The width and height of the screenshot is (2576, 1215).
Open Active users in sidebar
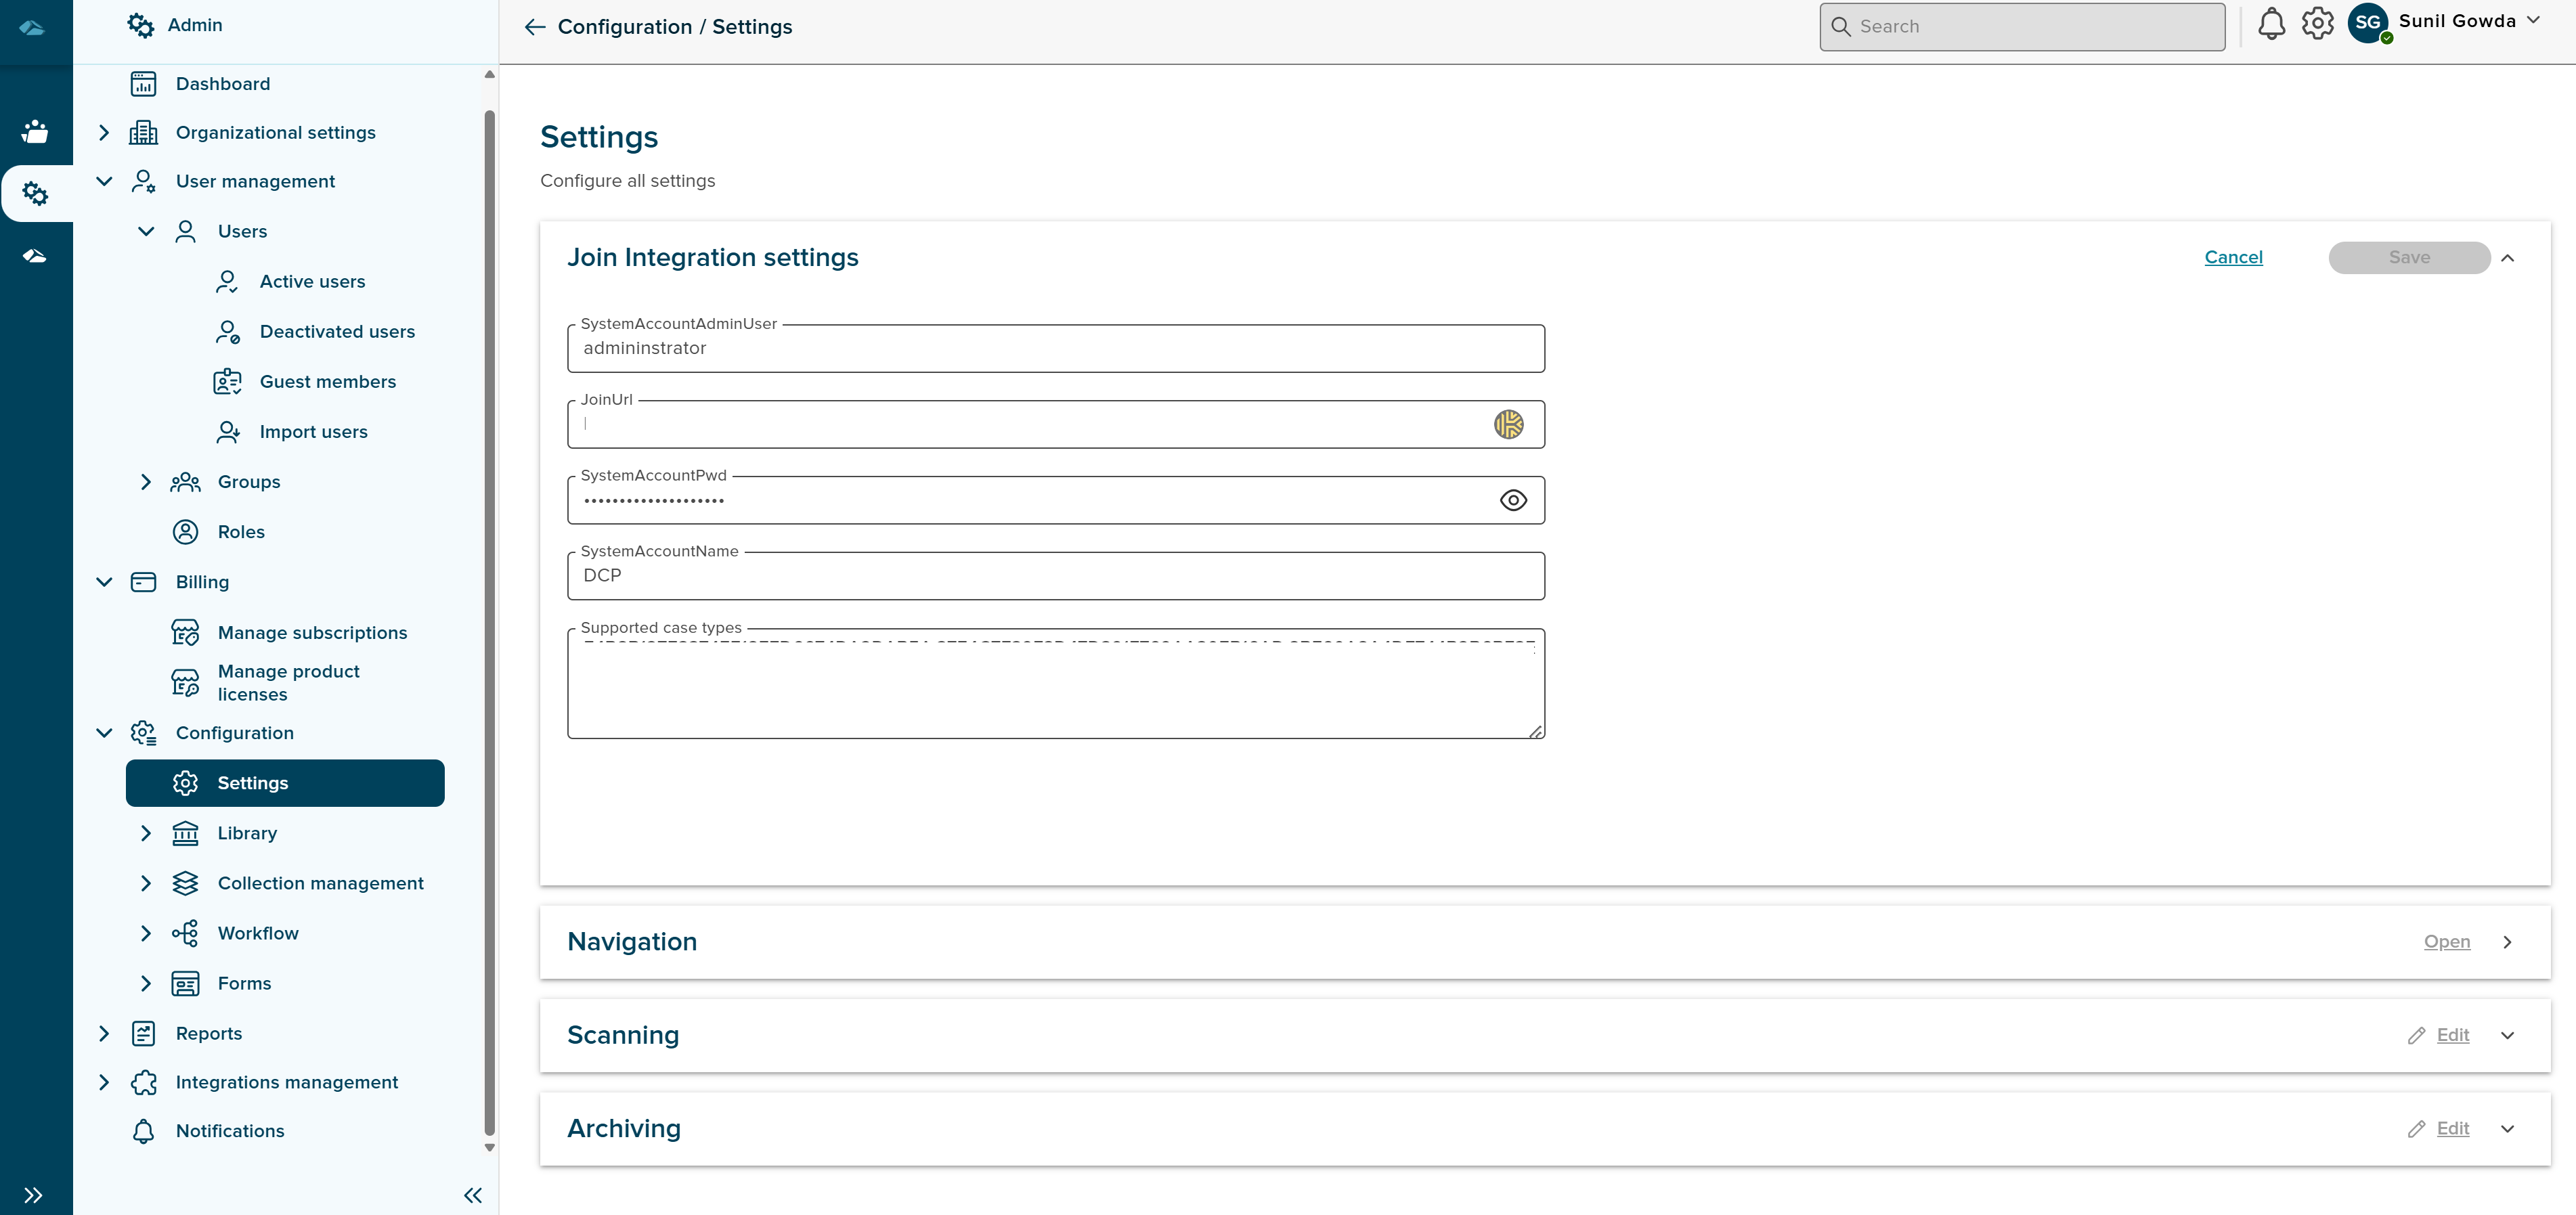pos(312,282)
